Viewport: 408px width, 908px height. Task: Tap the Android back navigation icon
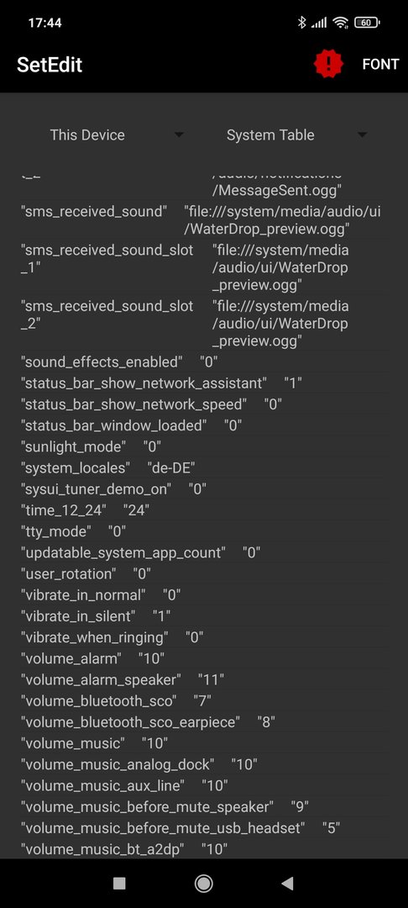(287, 883)
